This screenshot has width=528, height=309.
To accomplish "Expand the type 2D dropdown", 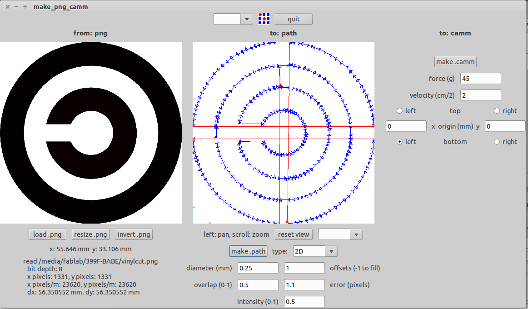I will (x=331, y=251).
